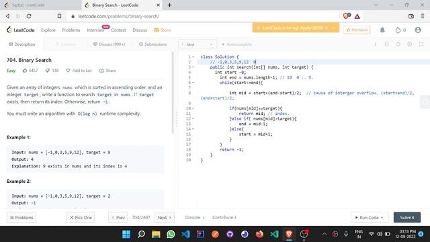Click description panel scrollbar
The image size is (430, 242).
pos(173,93)
